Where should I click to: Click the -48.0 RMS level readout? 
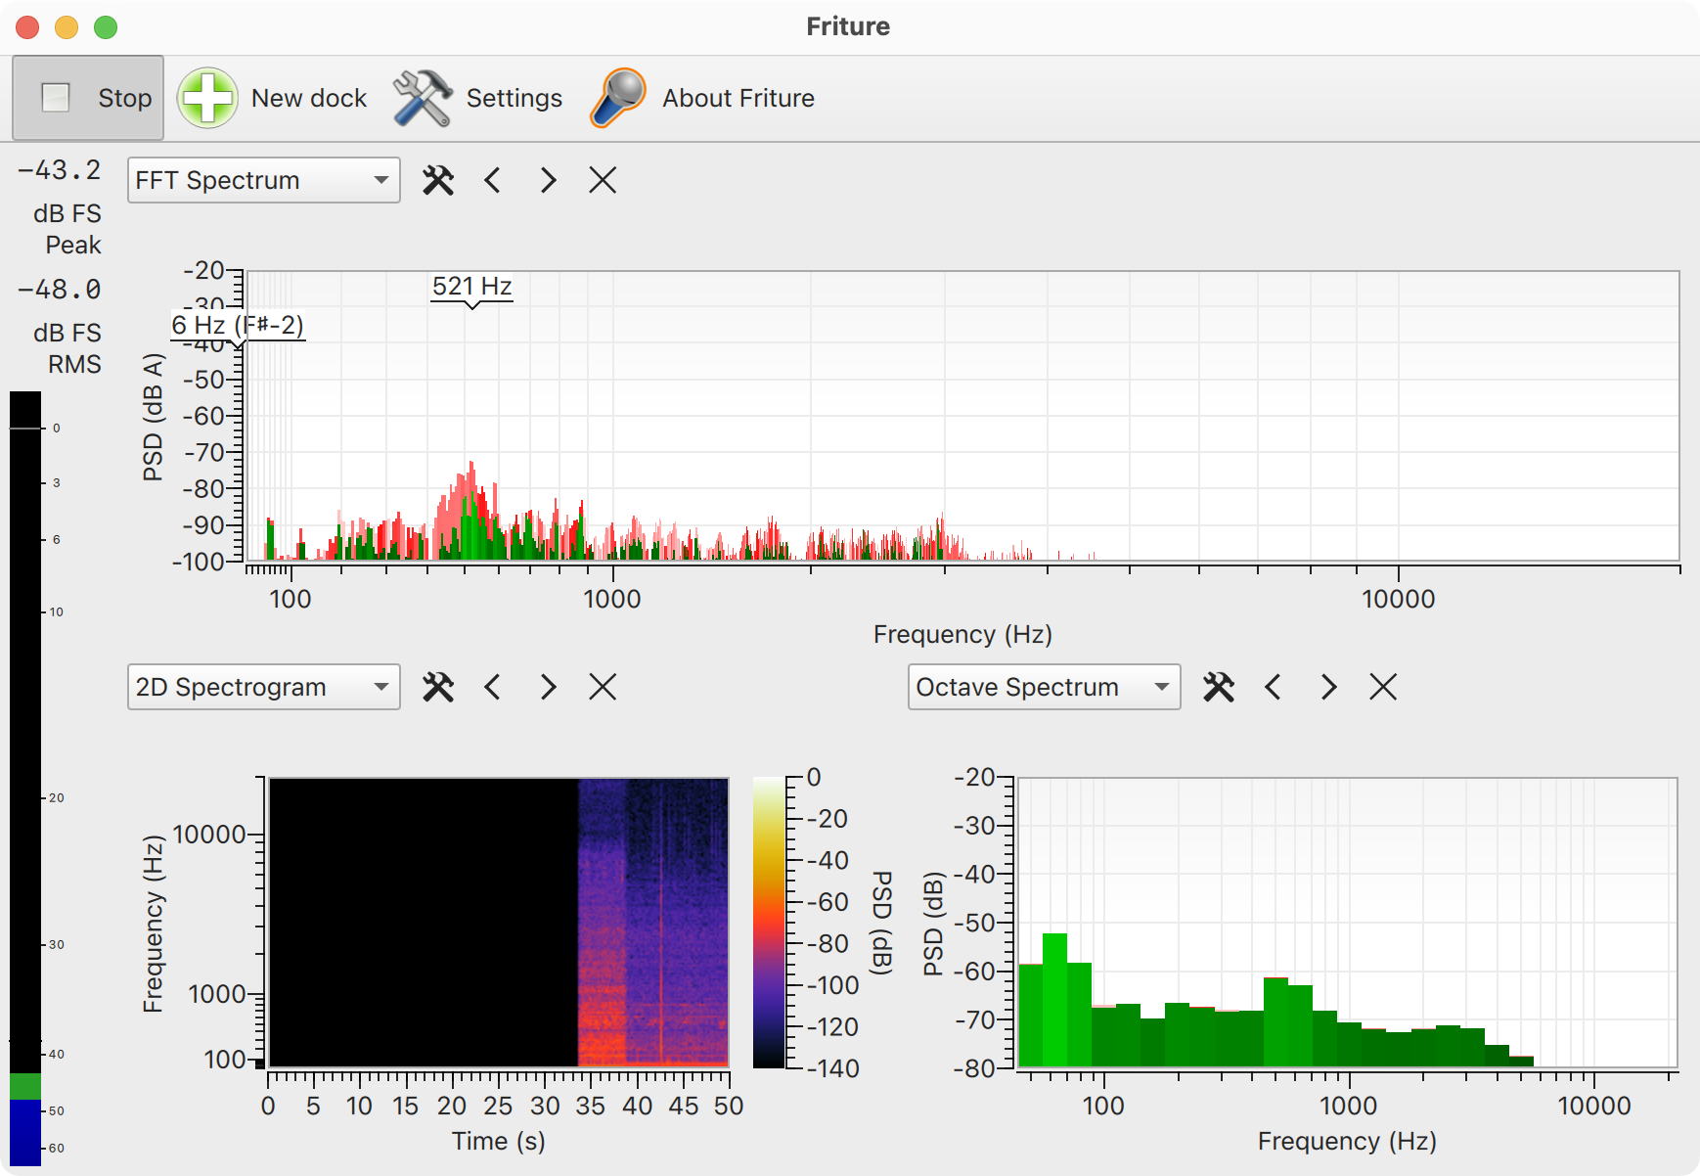point(60,290)
